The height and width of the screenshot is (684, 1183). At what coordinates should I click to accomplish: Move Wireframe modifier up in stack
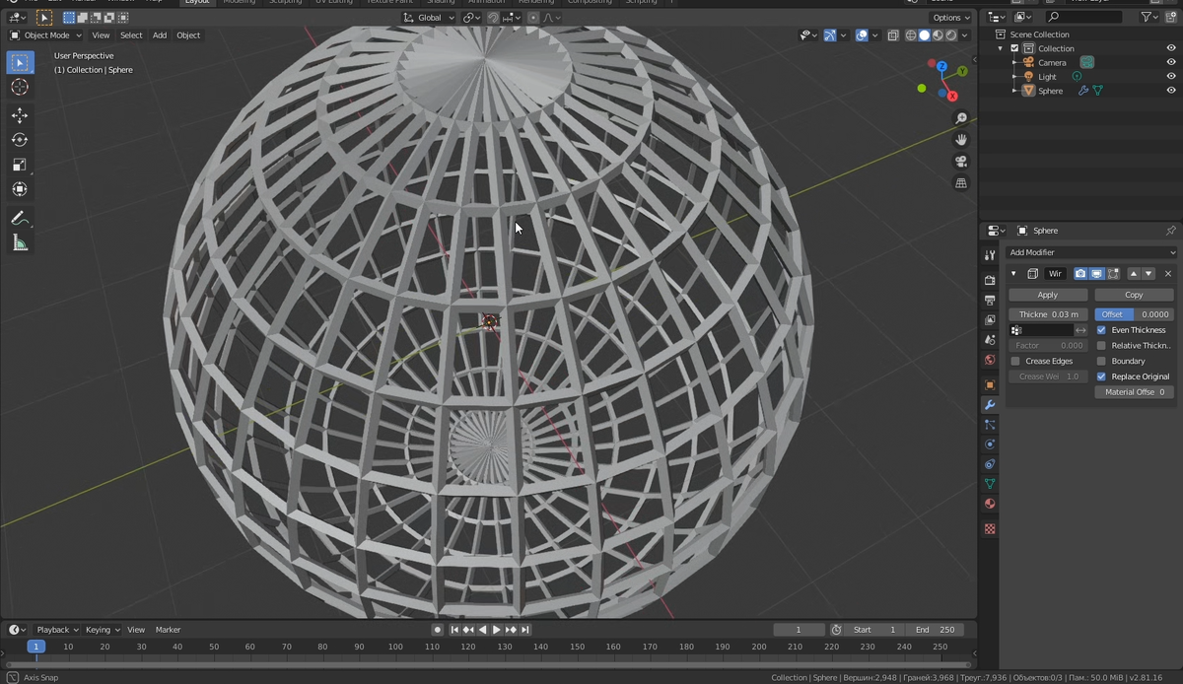[1134, 273]
